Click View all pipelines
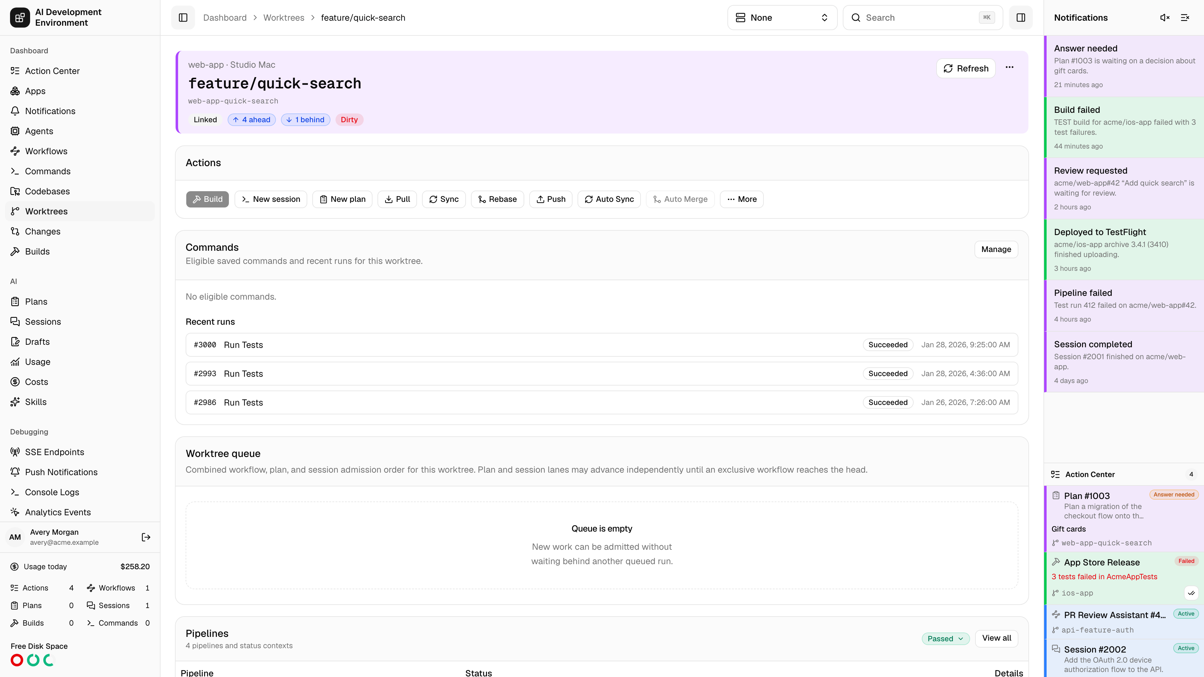 click(996, 638)
